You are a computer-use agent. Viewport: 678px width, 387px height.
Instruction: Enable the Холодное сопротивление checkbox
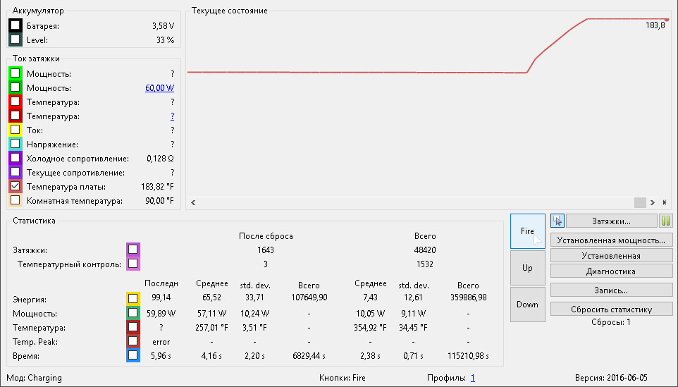[x=15, y=158]
